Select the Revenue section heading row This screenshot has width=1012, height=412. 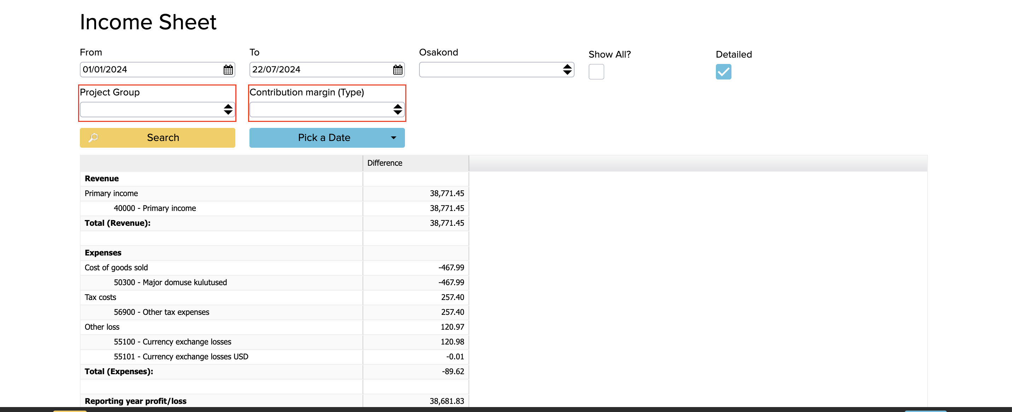coord(274,179)
